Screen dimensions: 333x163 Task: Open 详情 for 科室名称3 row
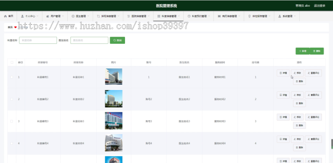[283, 117]
